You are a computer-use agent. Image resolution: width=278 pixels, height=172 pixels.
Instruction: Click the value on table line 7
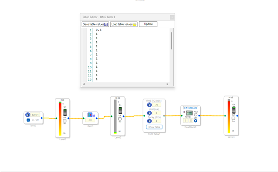click(x=96, y=55)
